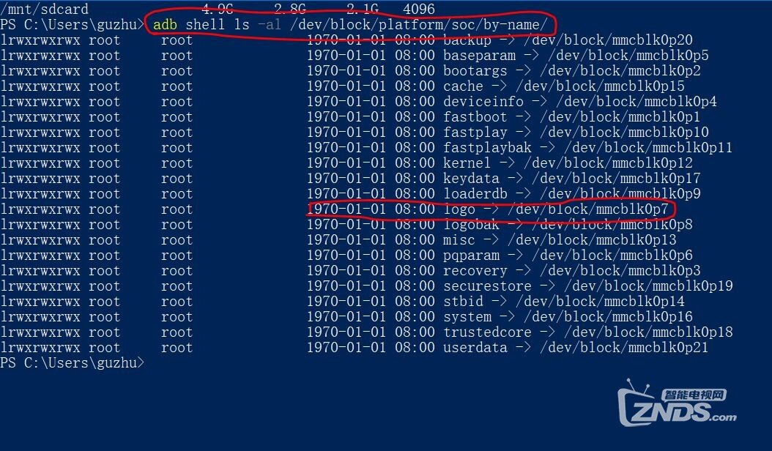Click the /dev/block/mmcblk0p7 target path
The width and height of the screenshot is (772, 451).
click(588, 209)
